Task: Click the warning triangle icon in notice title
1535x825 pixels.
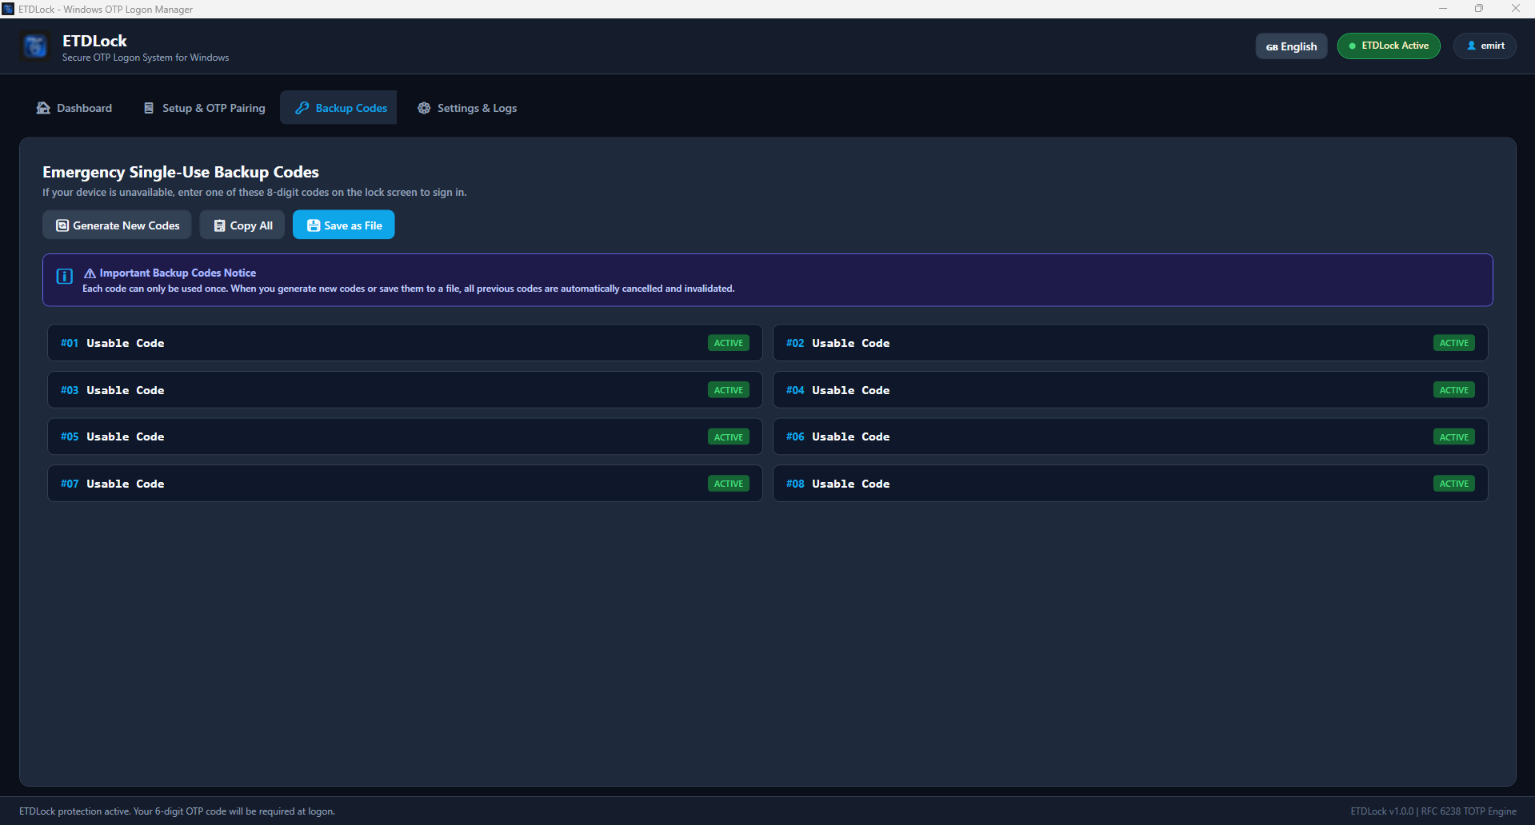Action: pyautogui.click(x=90, y=273)
